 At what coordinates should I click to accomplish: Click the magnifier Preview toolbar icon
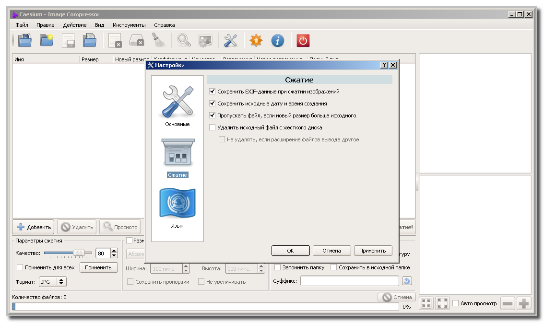coord(184,40)
